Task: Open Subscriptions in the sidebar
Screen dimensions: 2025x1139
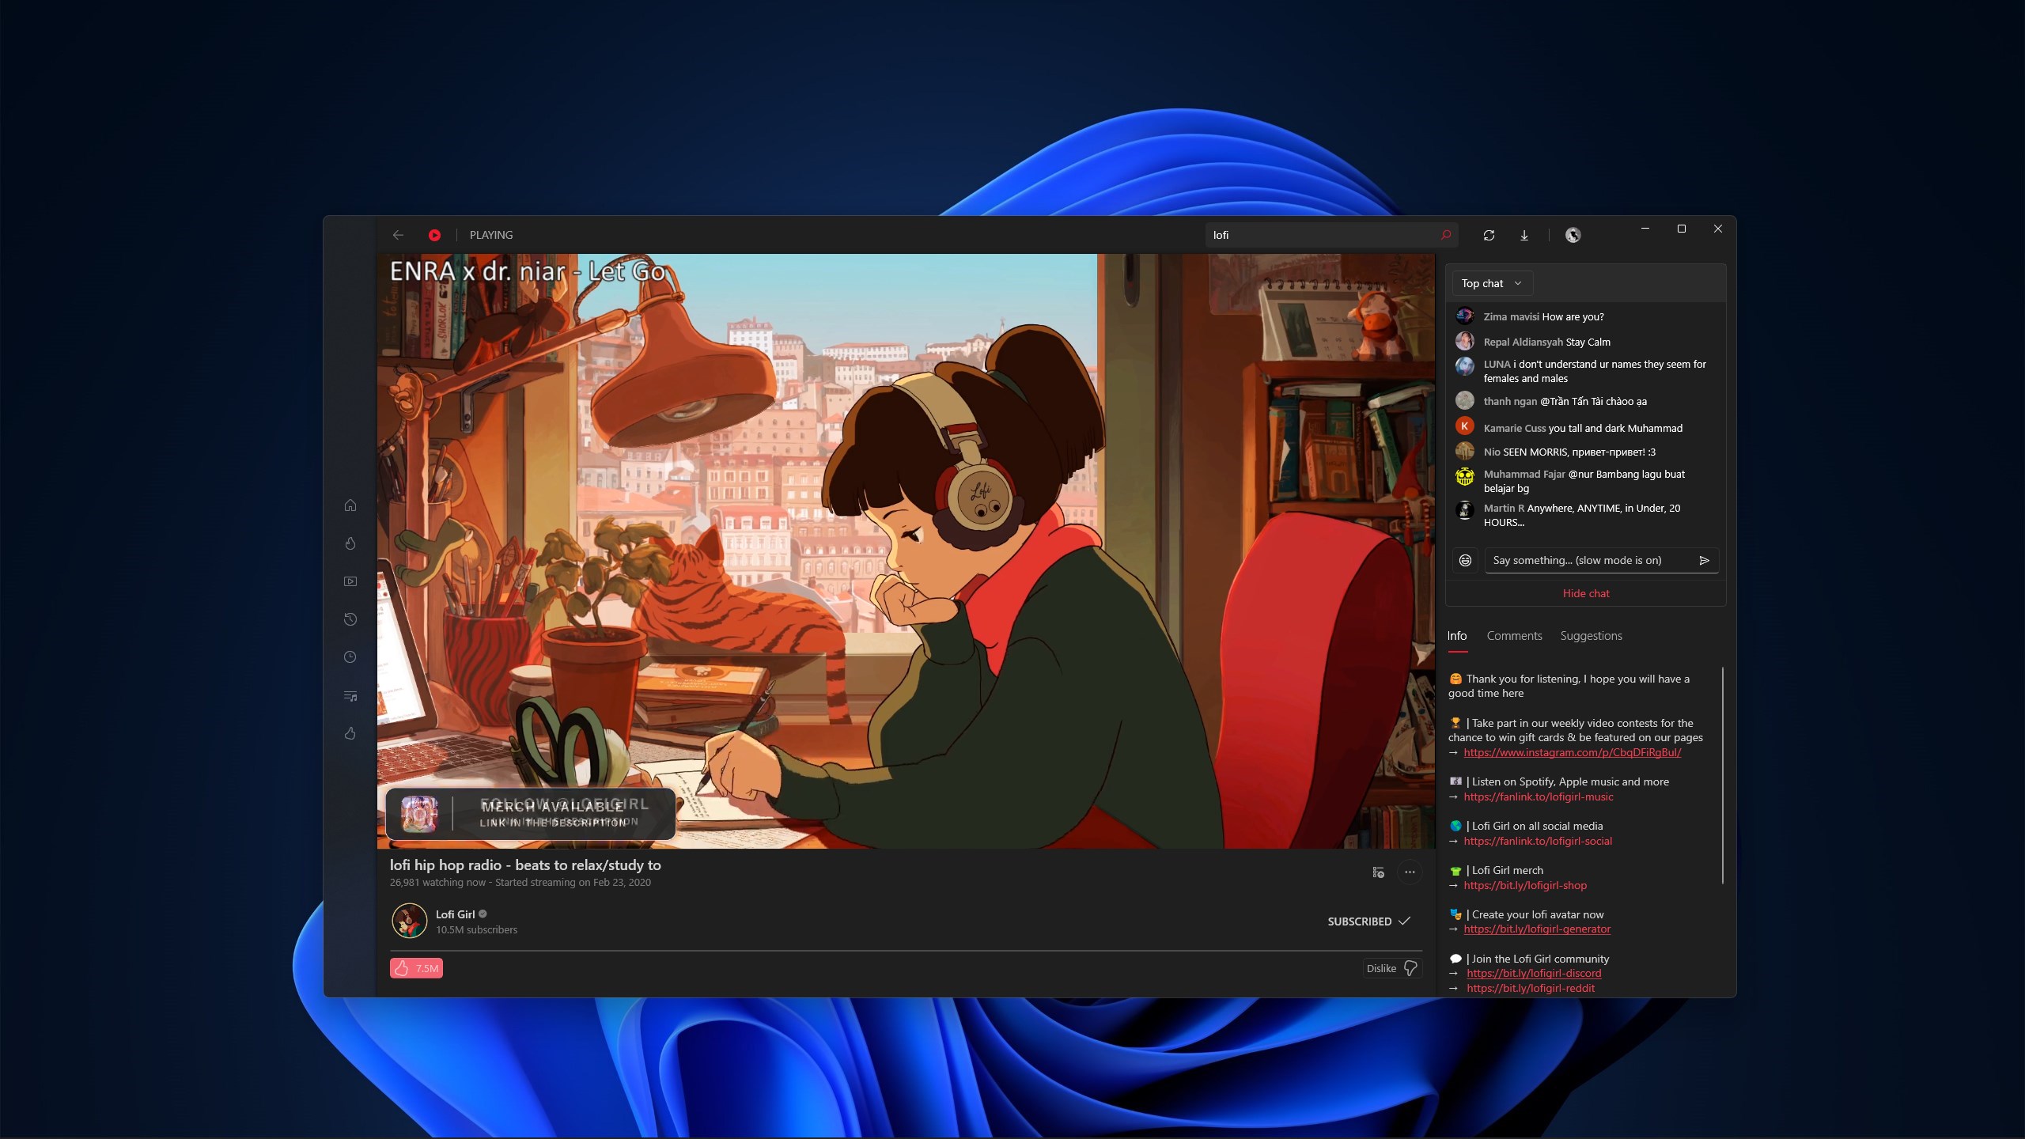Action: click(350, 581)
